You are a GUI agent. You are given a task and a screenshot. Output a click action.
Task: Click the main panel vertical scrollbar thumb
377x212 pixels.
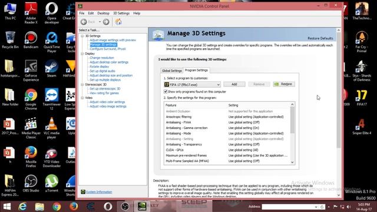339,90
